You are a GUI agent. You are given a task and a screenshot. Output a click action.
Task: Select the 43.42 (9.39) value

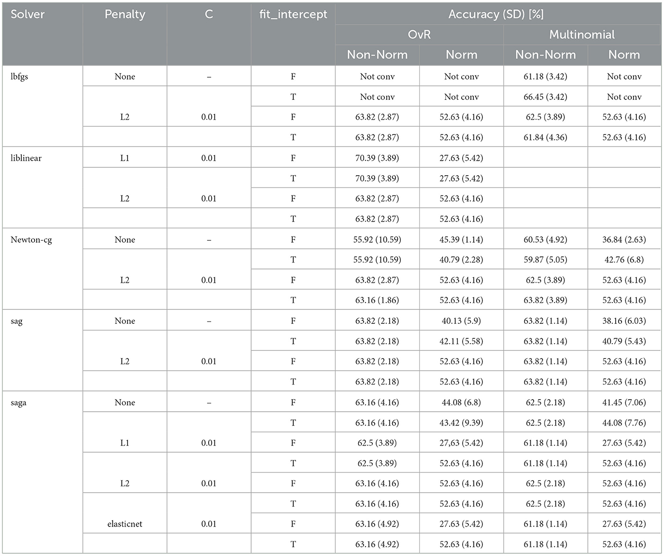(461, 423)
